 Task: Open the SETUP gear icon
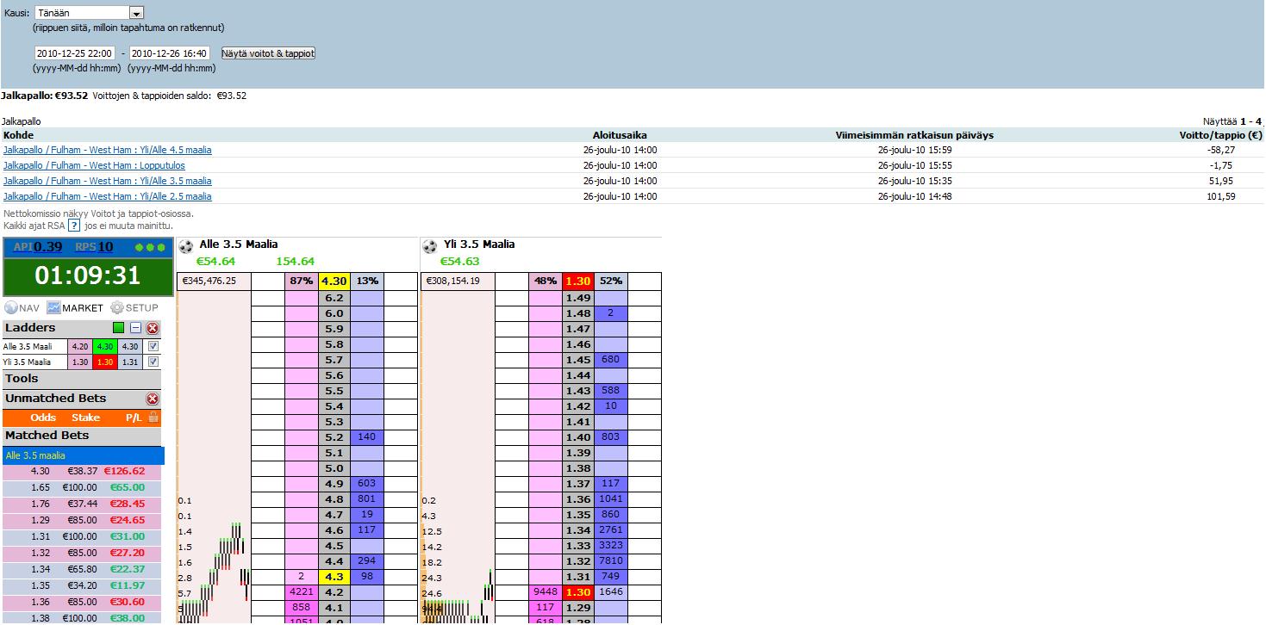pyautogui.click(x=117, y=308)
